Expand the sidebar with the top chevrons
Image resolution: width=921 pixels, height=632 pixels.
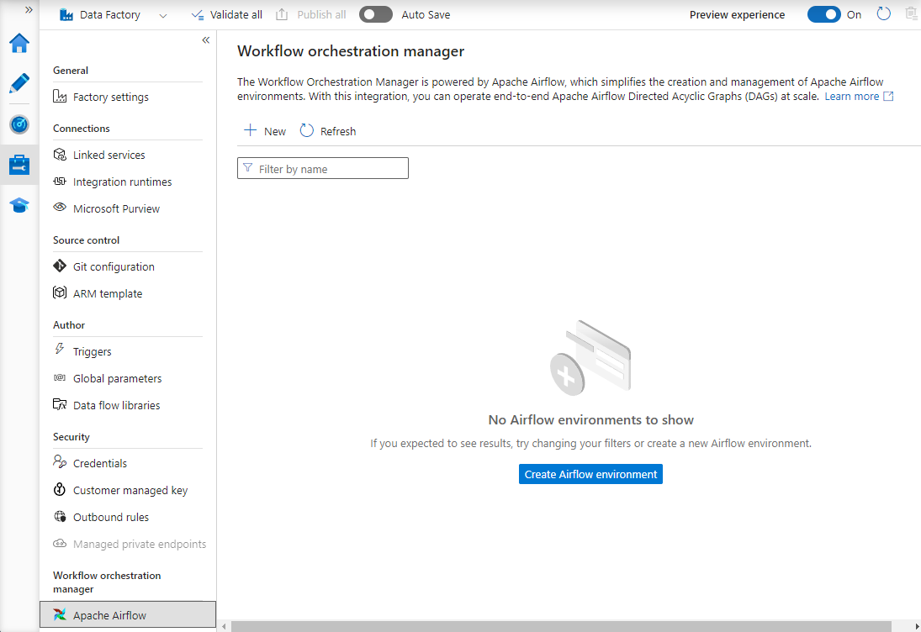[28, 10]
